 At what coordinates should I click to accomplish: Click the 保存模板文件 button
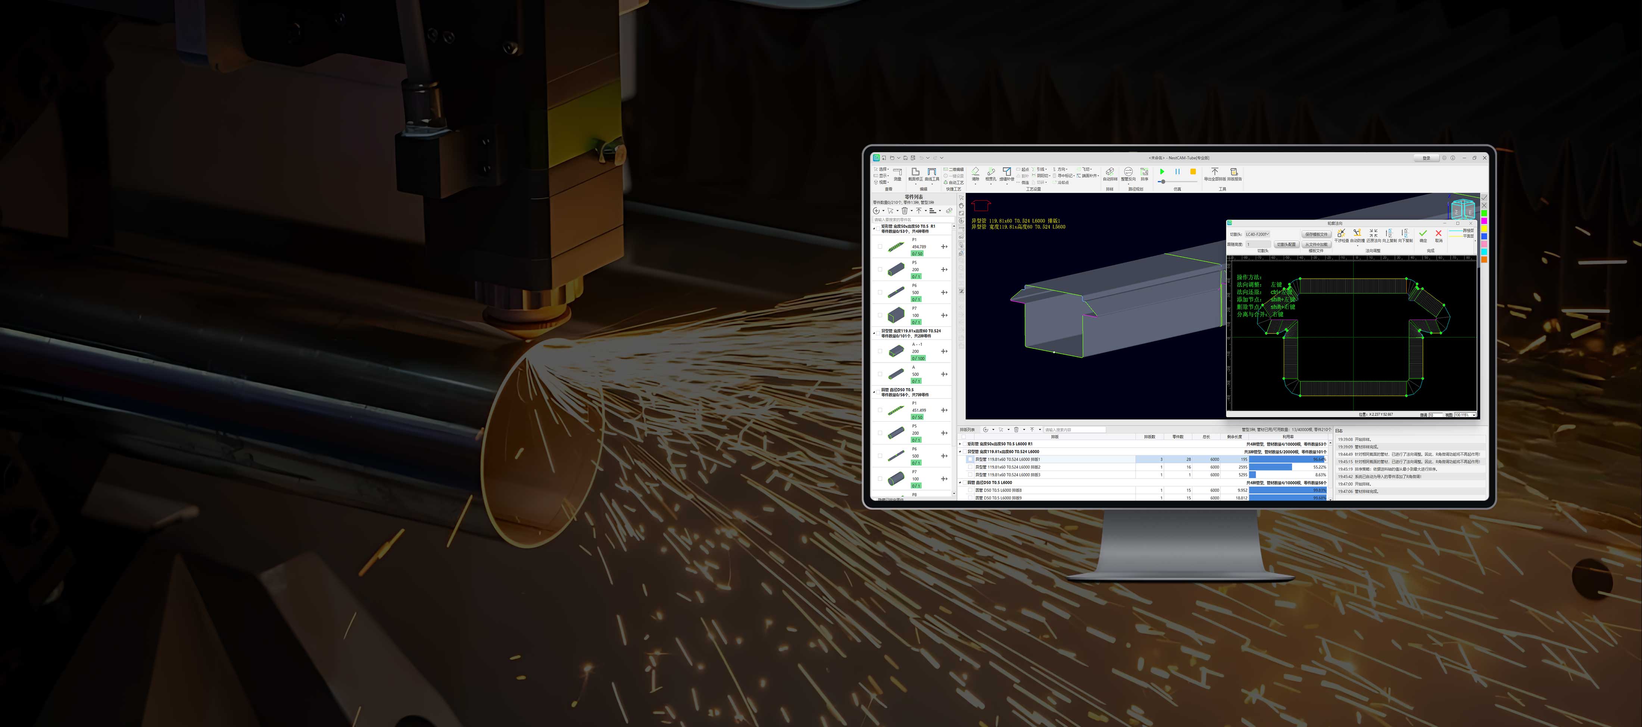1317,235
